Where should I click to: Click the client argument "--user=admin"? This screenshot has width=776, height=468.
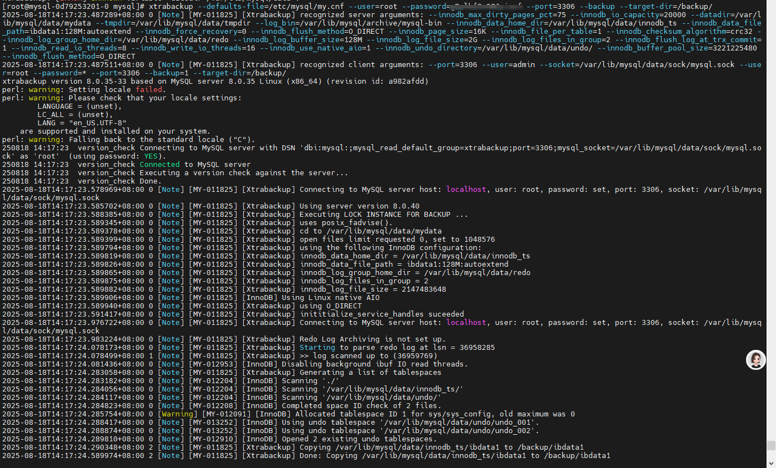coord(508,65)
